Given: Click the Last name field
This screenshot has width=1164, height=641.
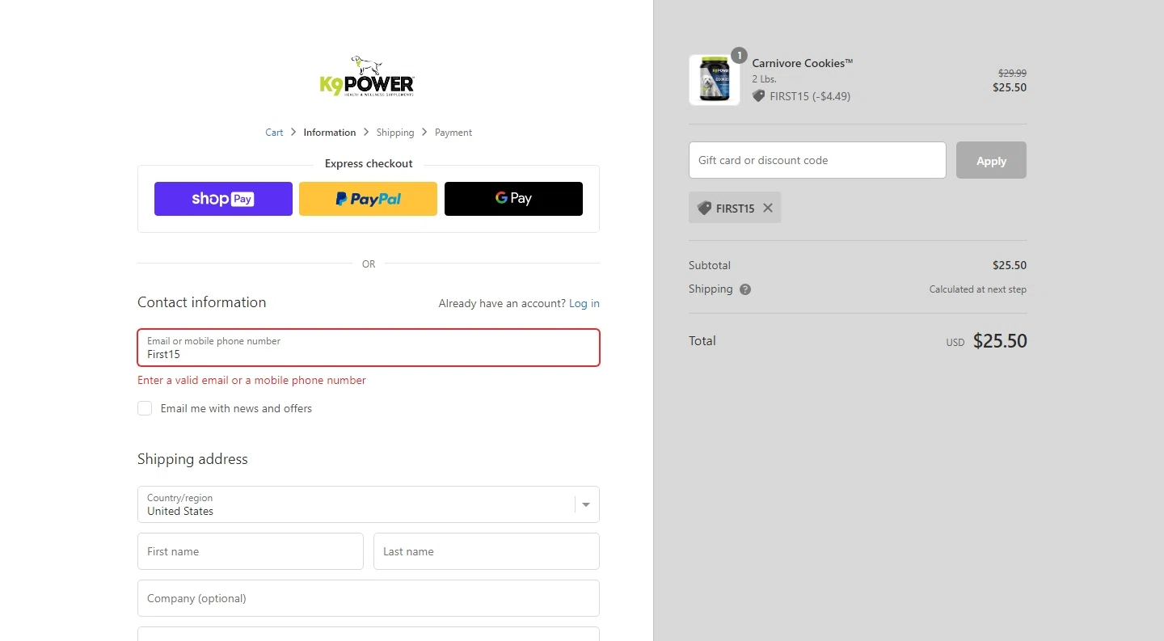Looking at the screenshot, I should pos(487,551).
